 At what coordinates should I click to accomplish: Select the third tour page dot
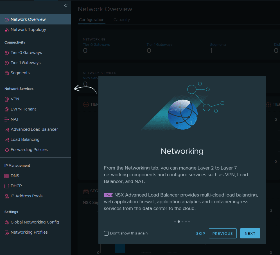click(x=182, y=222)
